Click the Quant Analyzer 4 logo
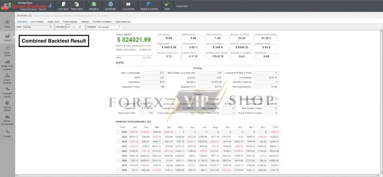383x177 pixels. tap(26, 6)
